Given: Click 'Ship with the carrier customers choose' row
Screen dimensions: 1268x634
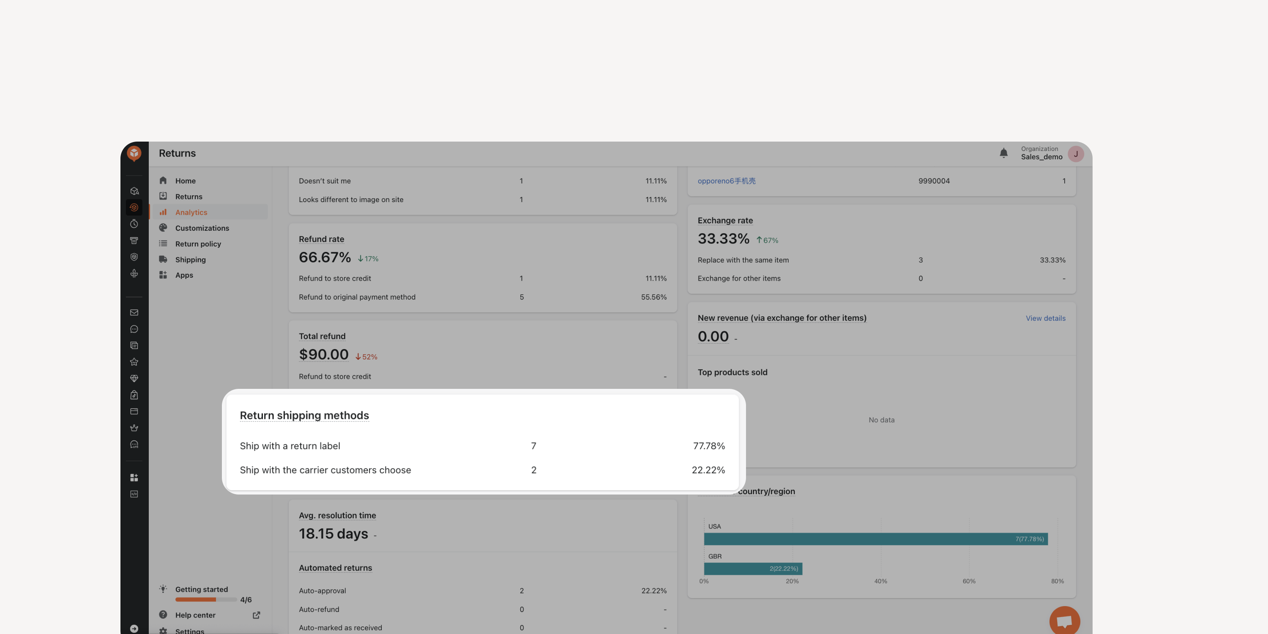Looking at the screenshot, I should [x=482, y=470].
